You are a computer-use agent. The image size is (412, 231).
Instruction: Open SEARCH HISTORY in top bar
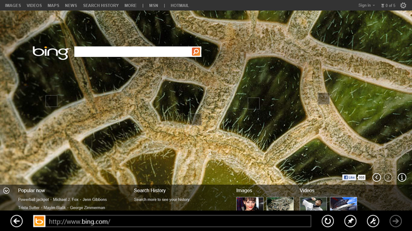[x=101, y=5]
